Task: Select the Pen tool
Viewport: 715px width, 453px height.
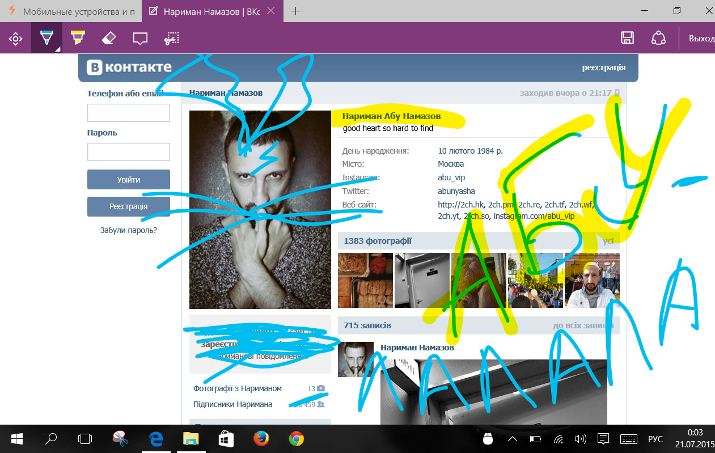Action: pos(46,39)
